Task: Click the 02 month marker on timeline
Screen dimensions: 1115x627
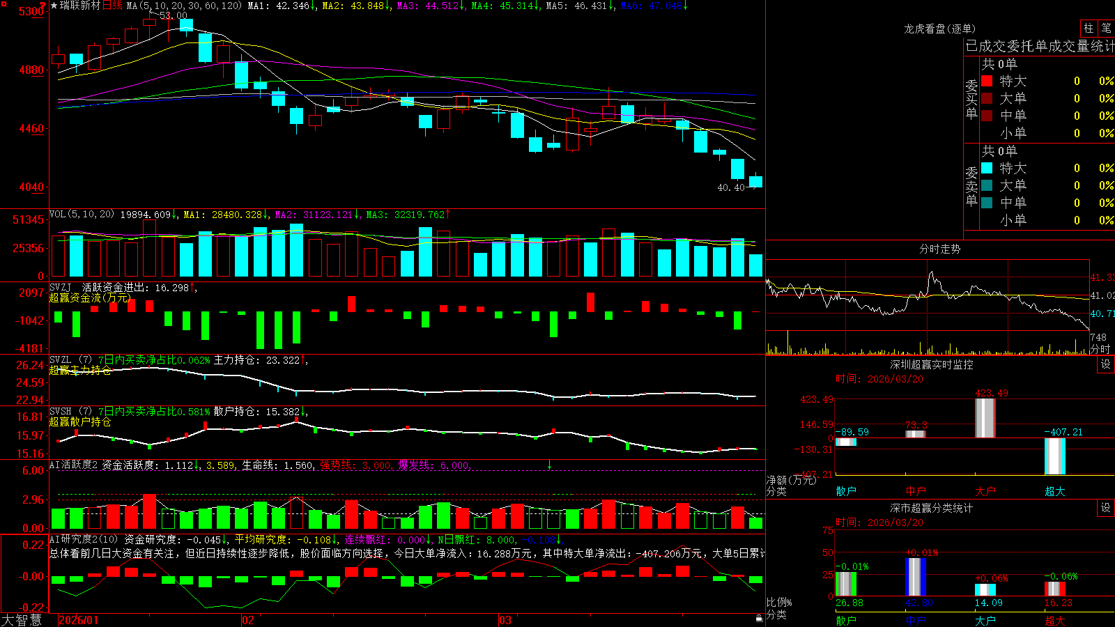Action: (x=247, y=620)
